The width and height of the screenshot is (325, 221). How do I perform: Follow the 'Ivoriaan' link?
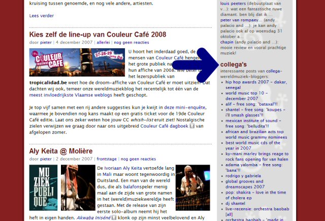pyautogui.click(x=113, y=168)
